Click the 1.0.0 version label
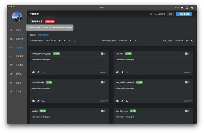Image resolution: width=204 pixels, height=133 pixels. click(x=177, y=8)
